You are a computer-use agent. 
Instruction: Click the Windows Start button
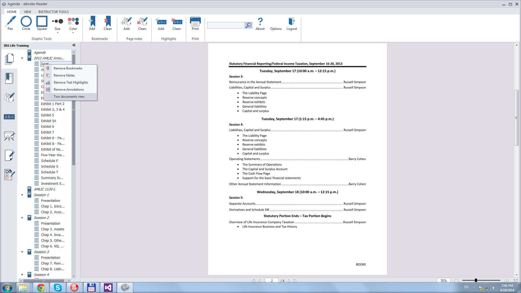(7, 288)
